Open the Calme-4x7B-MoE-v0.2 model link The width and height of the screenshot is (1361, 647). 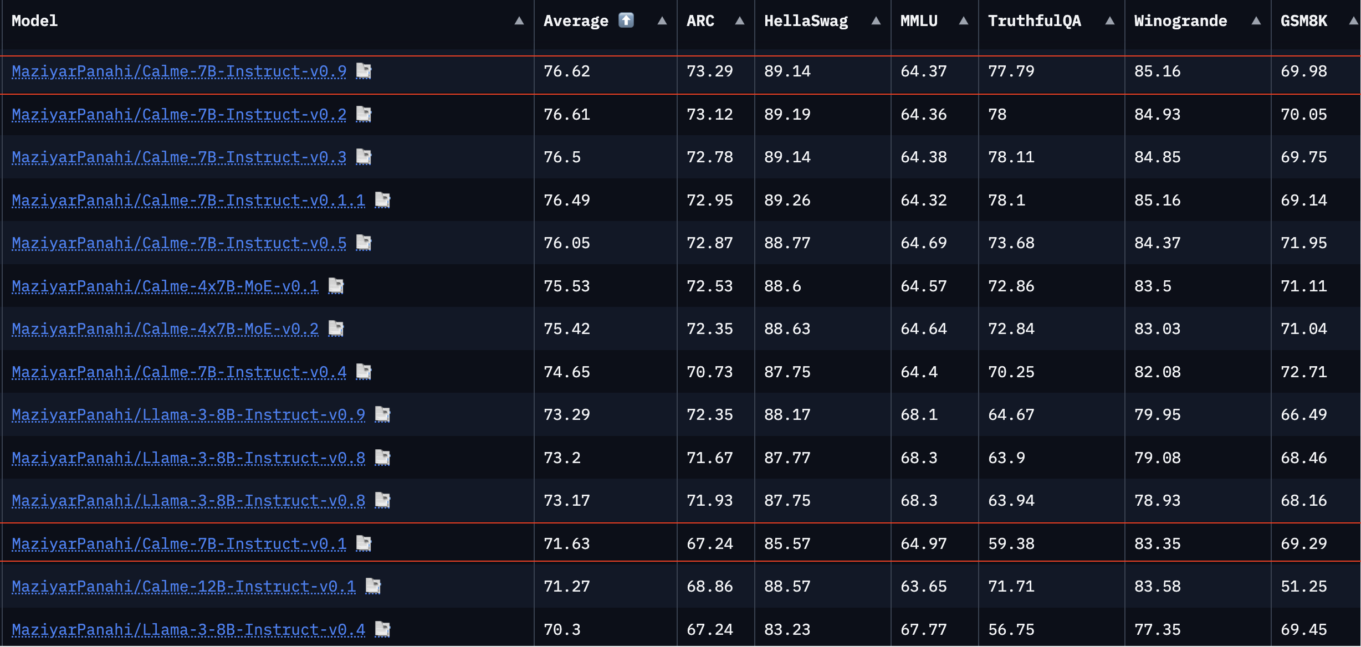pos(165,329)
